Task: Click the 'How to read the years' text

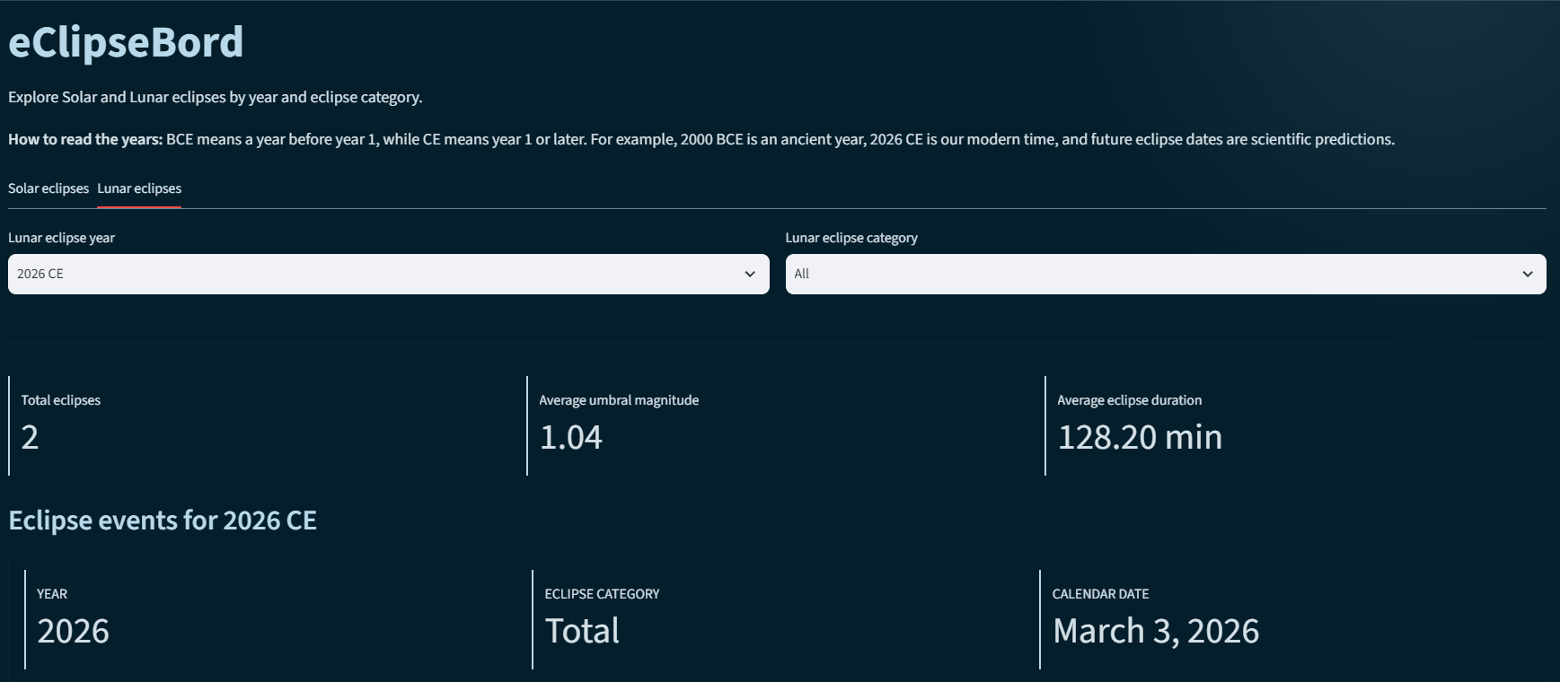Action: [x=85, y=139]
